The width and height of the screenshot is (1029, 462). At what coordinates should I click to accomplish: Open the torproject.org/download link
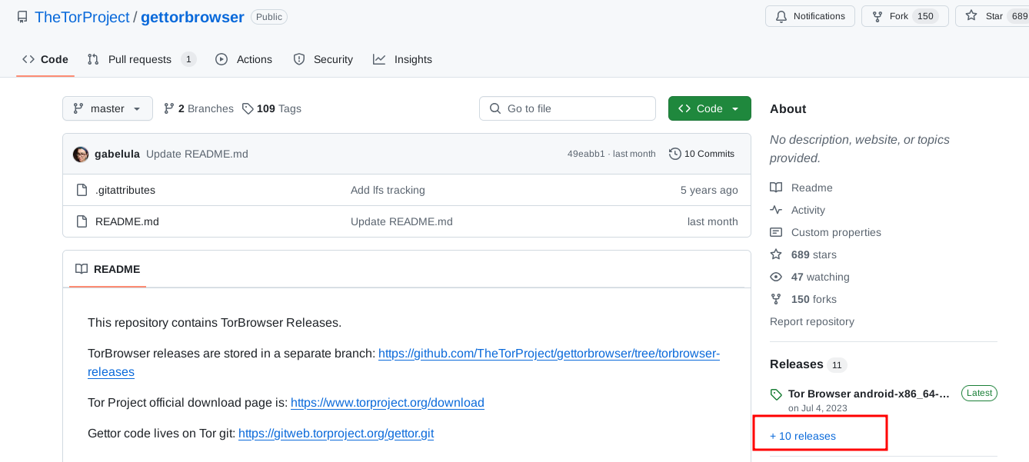[x=388, y=402]
